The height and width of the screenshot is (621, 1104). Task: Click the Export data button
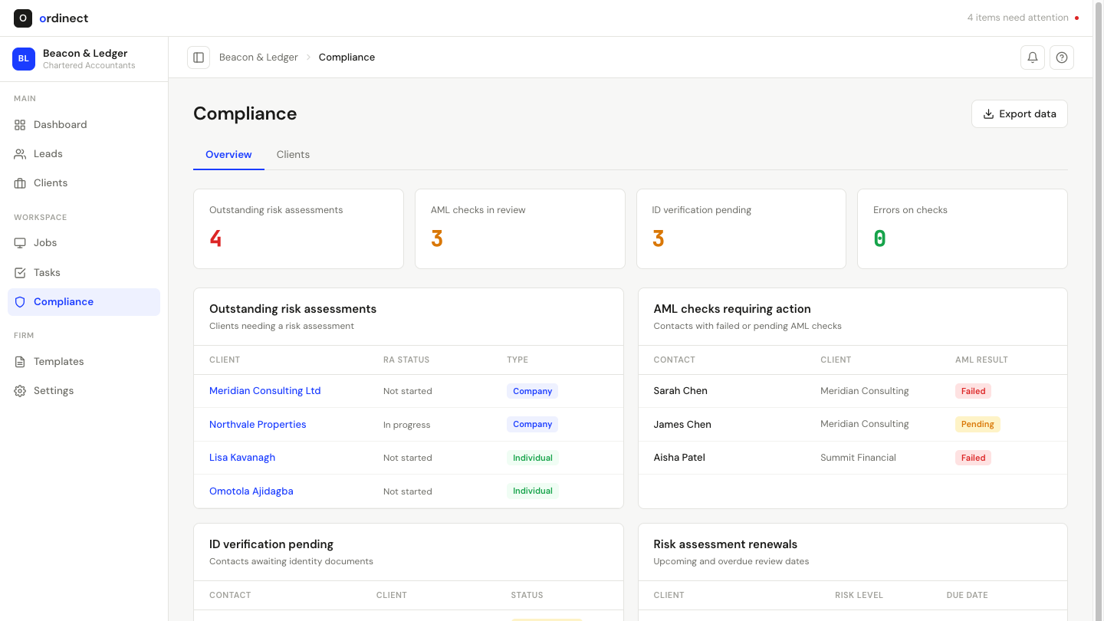(1020, 114)
